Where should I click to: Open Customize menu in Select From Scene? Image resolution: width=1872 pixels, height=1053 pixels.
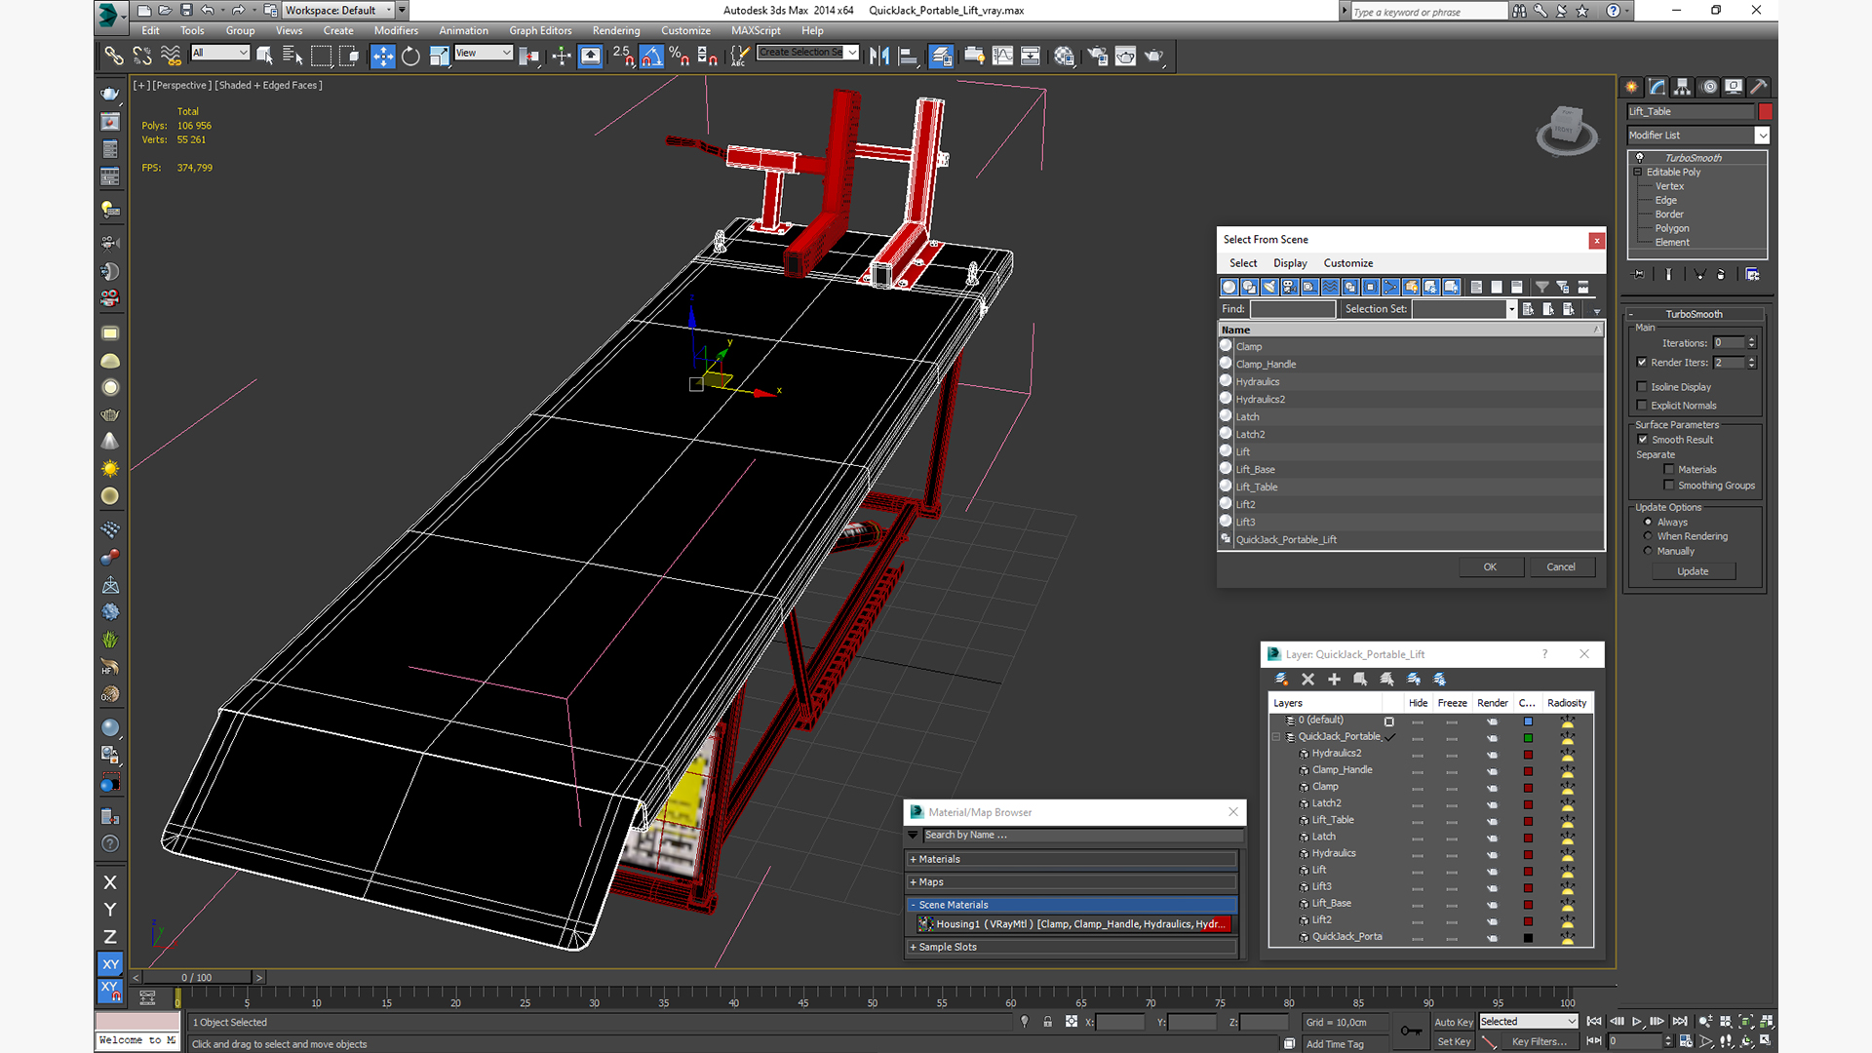click(1348, 263)
